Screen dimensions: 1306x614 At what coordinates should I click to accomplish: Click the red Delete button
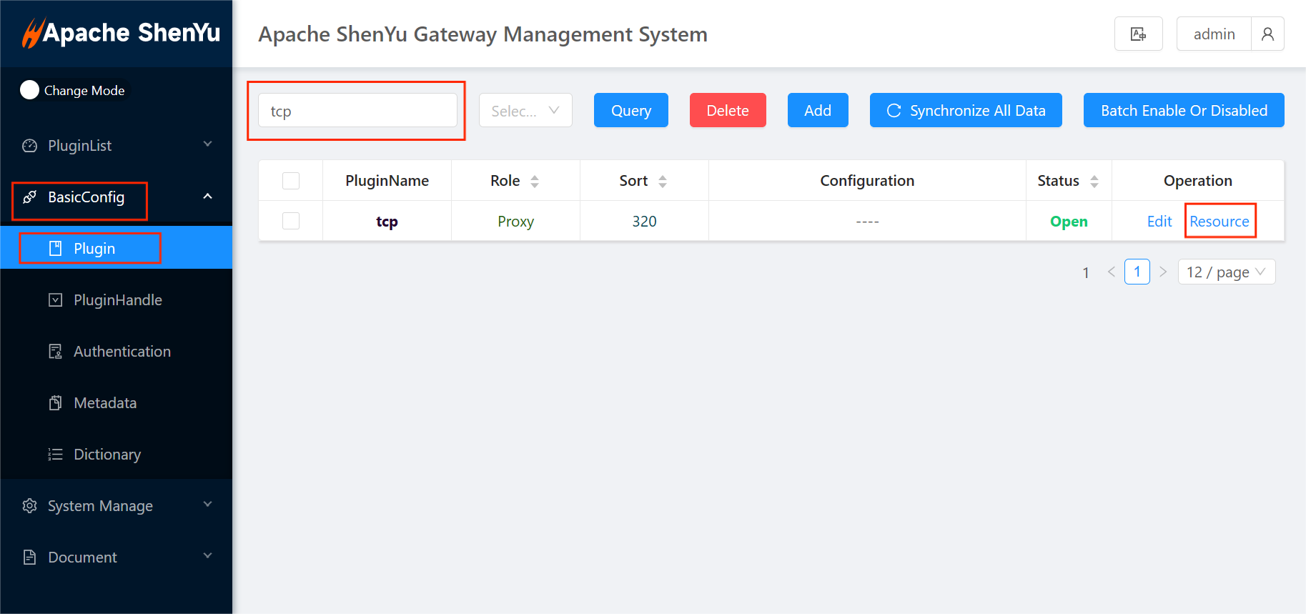727,111
